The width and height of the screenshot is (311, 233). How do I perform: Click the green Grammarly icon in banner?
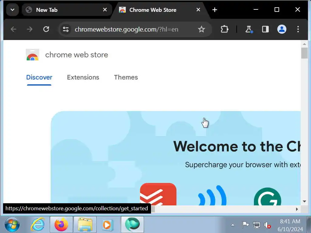coord(267,196)
